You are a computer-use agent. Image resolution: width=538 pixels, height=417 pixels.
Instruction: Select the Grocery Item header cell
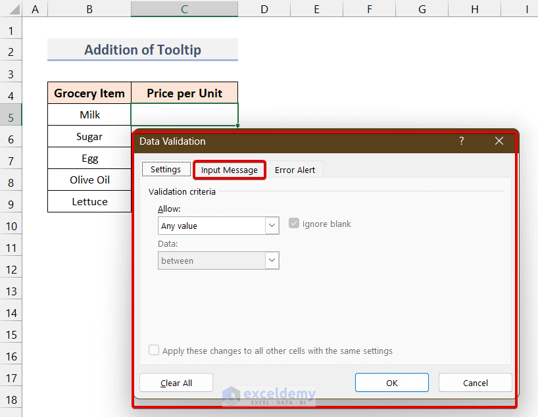point(89,93)
